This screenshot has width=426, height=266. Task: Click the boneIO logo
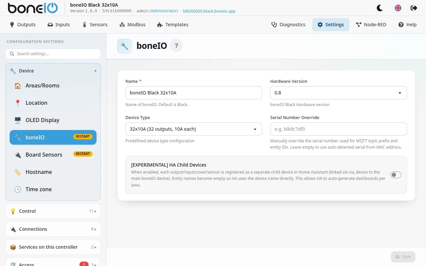tap(33, 8)
